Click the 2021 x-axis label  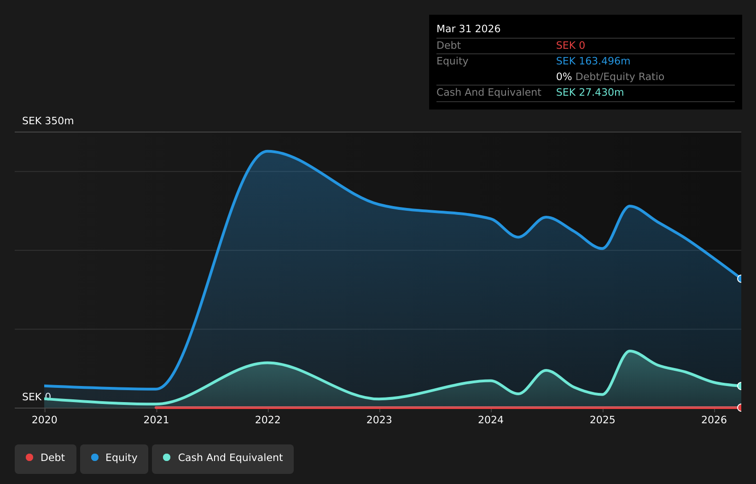pyautogui.click(x=156, y=420)
